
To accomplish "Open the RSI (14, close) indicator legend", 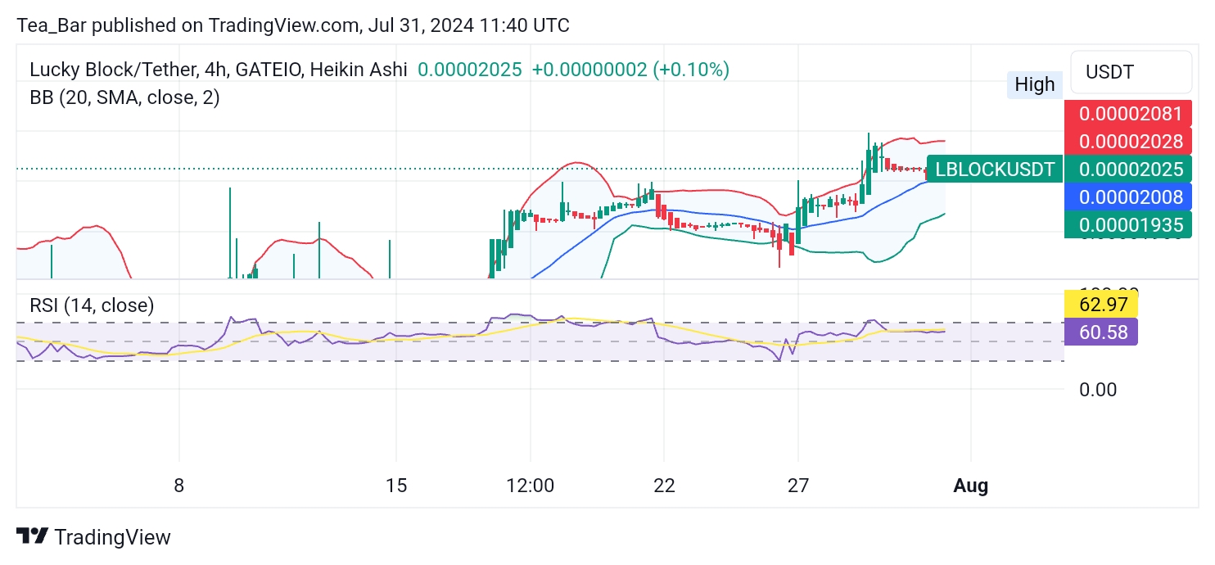I will click(92, 305).
